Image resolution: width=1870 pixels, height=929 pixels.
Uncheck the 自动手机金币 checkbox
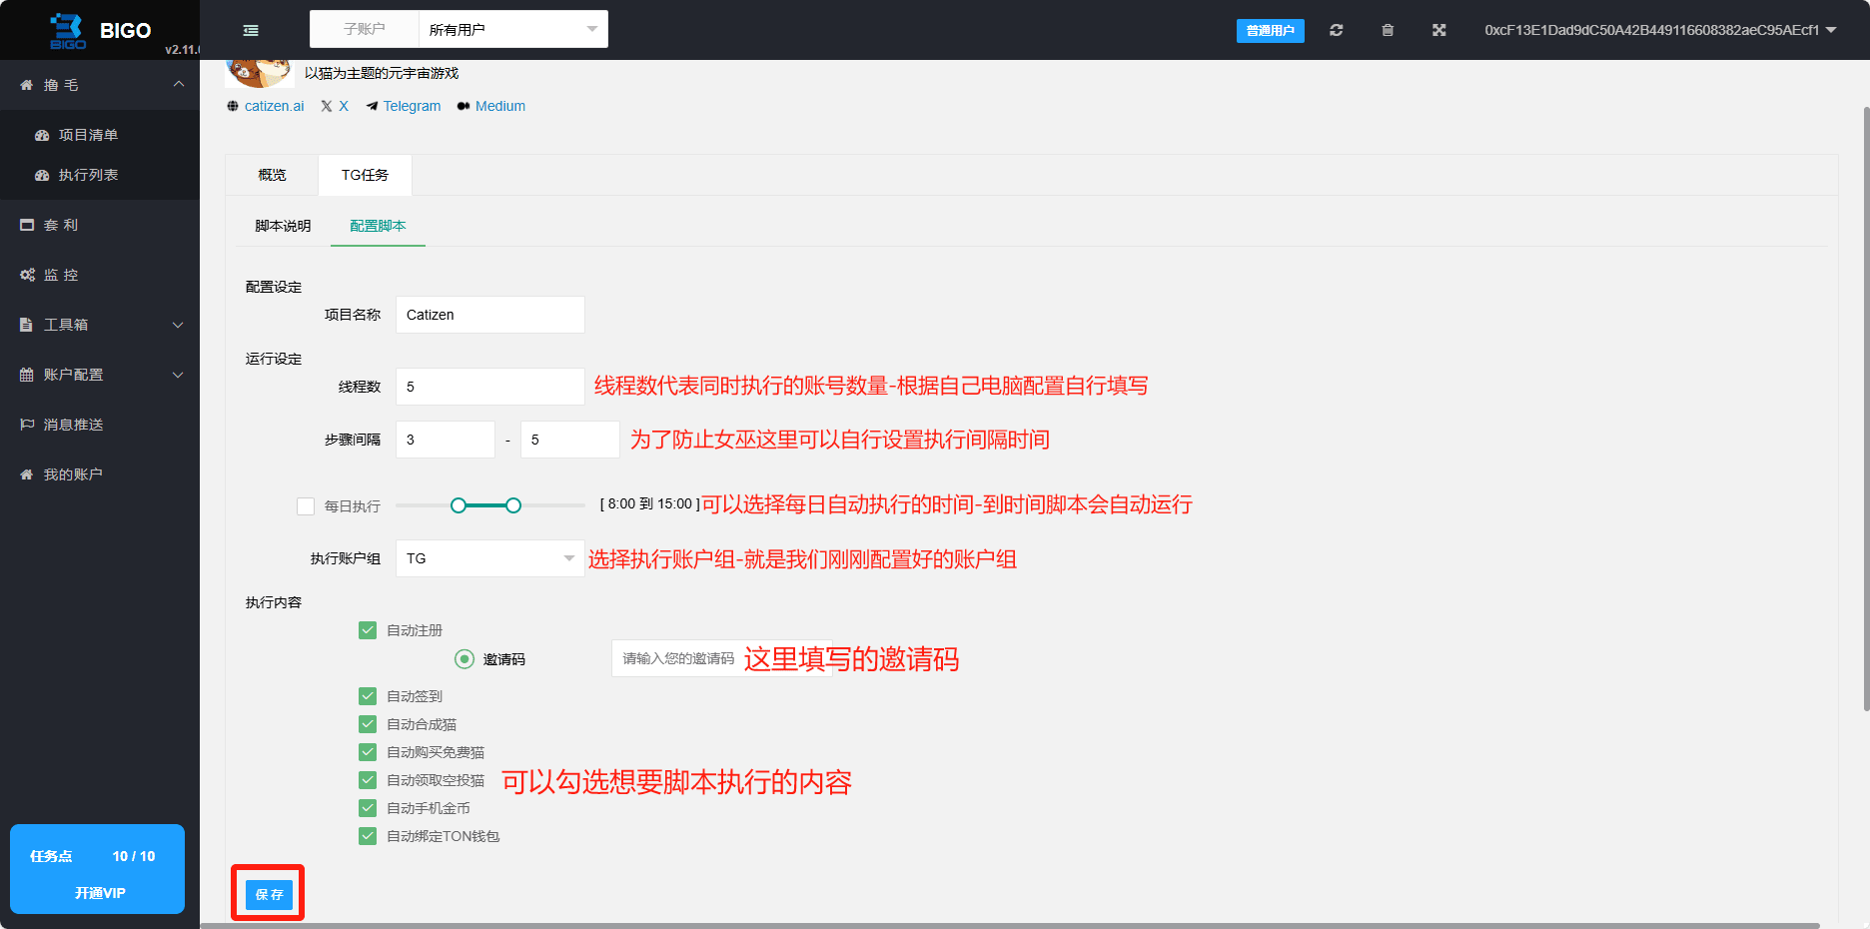point(368,808)
